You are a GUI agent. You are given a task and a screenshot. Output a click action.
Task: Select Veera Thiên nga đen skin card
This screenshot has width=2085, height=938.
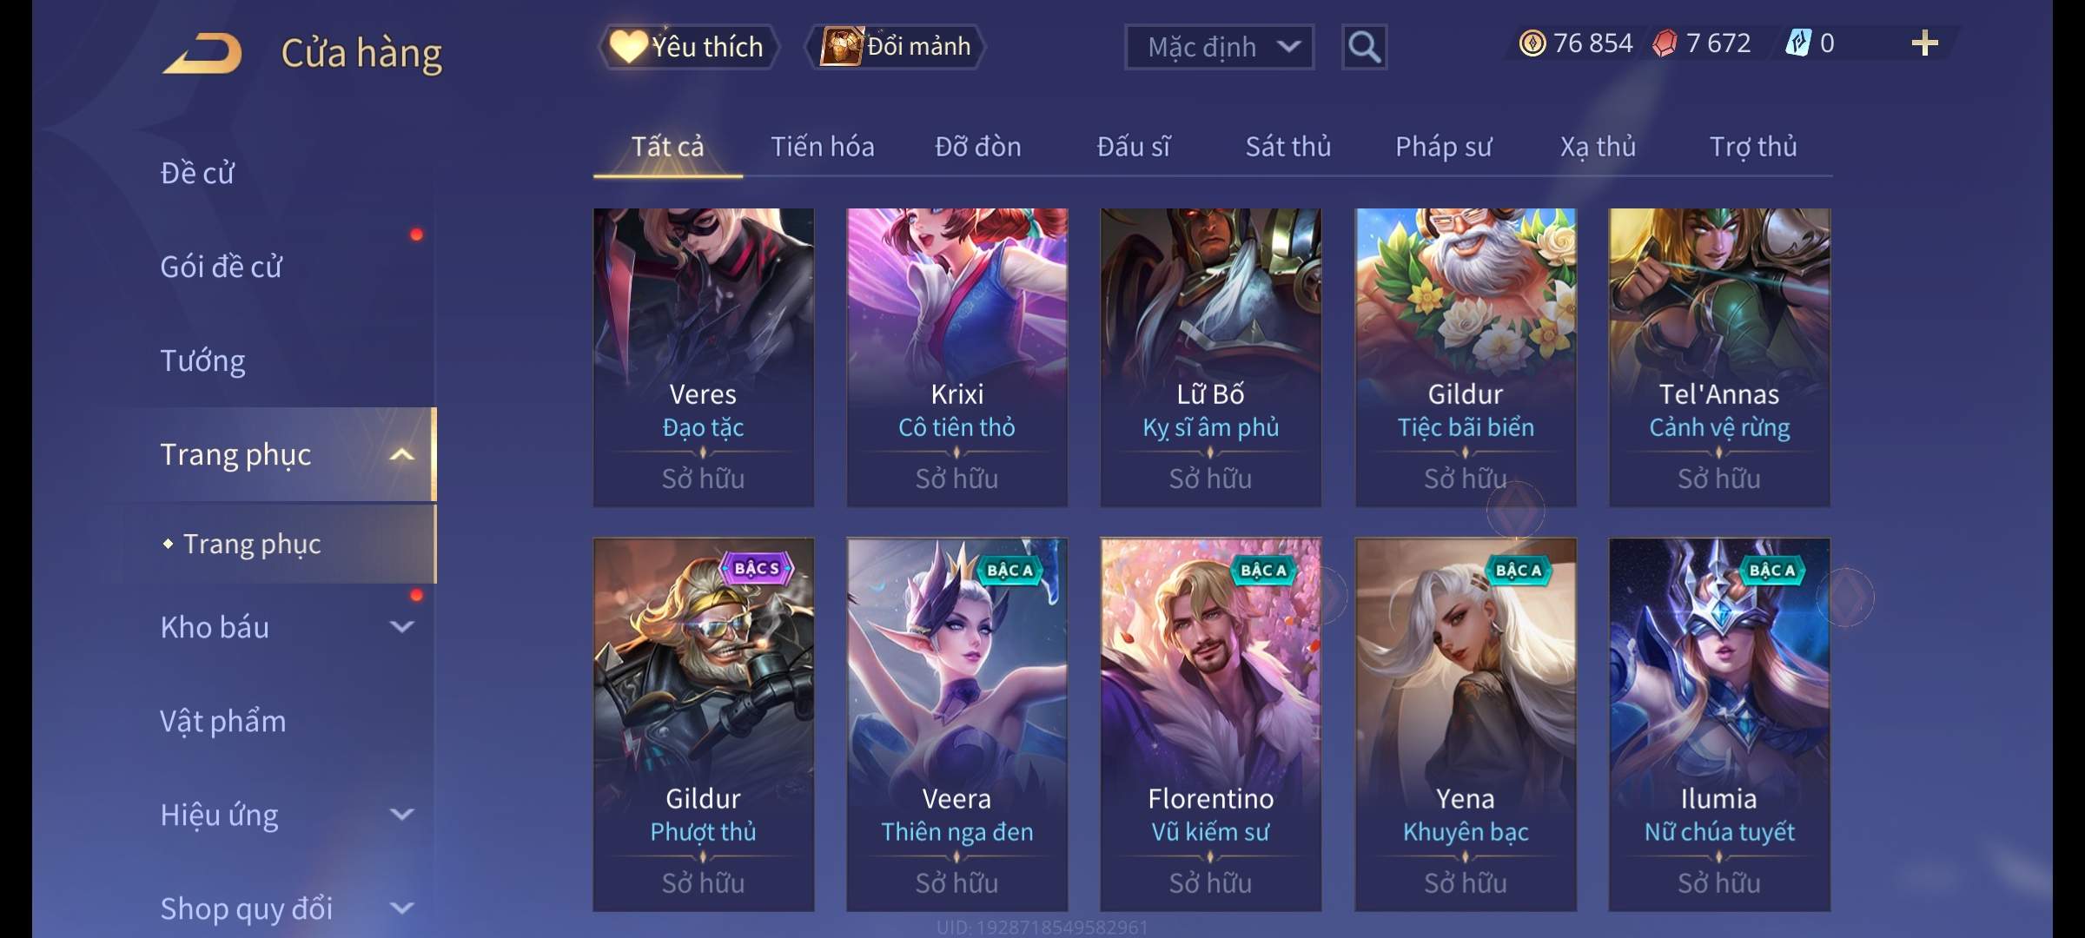pyautogui.click(x=956, y=724)
